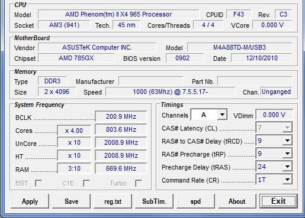
Task: Click the empty Part Nb. field
Action: coord(255,81)
